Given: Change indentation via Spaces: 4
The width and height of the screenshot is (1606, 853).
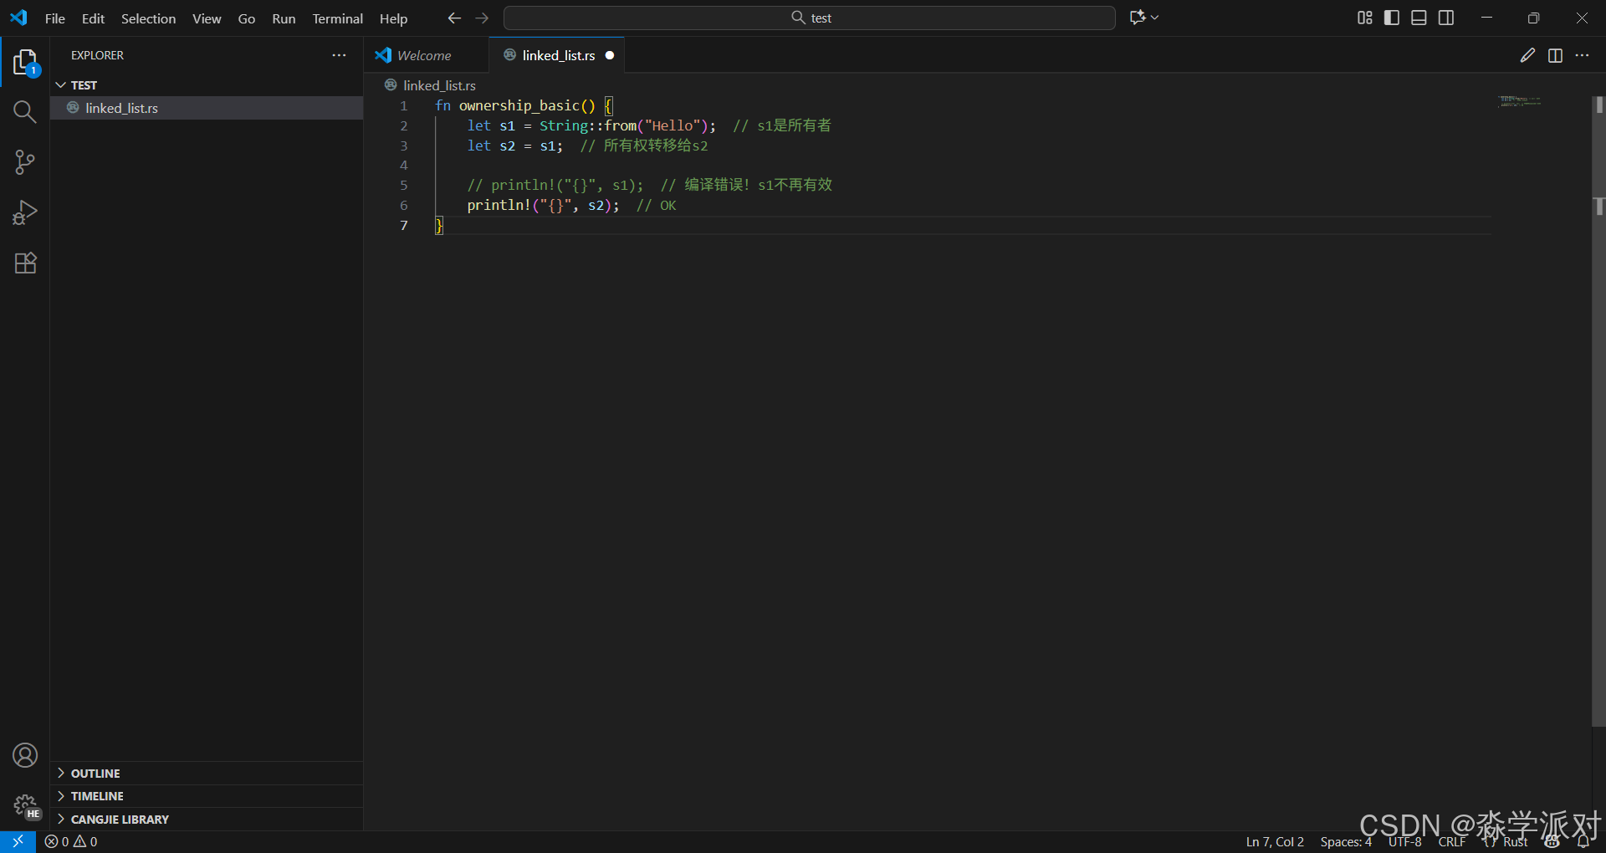Looking at the screenshot, I should click(x=1346, y=842).
